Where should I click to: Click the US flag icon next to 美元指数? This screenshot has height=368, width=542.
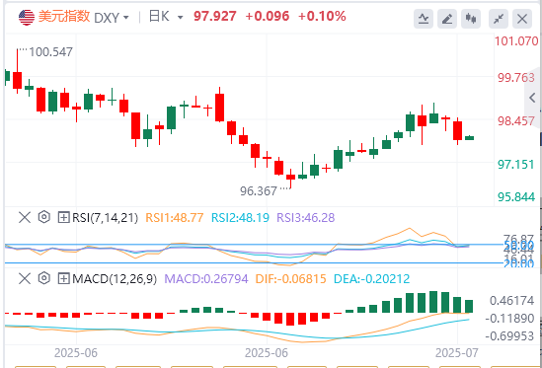point(27,18)
